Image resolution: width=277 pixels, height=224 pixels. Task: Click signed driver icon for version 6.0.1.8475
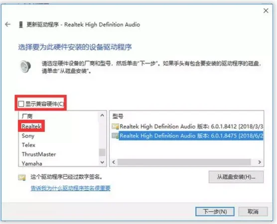116,136
